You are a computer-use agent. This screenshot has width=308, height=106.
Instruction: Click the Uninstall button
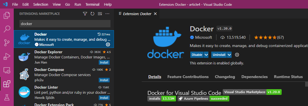click(x=219, y=55)
